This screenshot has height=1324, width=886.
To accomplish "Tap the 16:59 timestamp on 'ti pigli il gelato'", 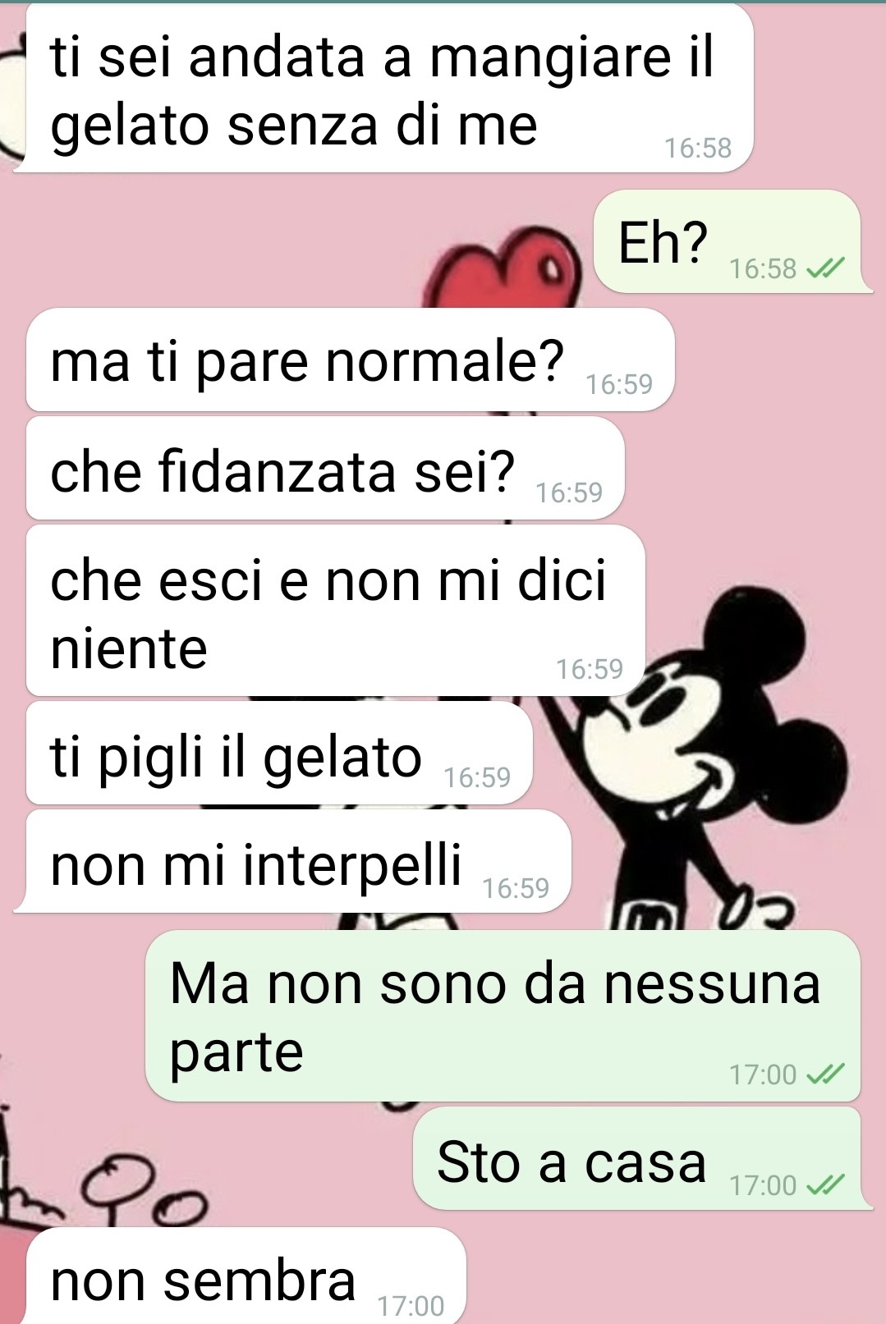I will [x=477, y=777].
